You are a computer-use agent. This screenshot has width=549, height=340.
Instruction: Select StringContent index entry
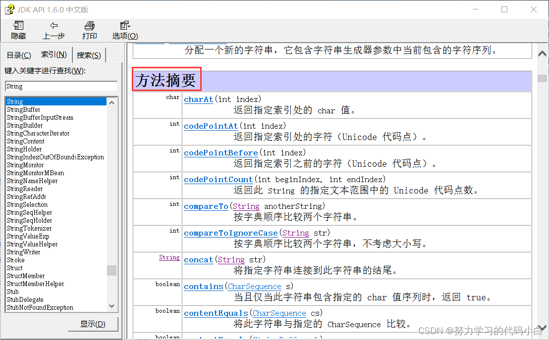point(26,142)
